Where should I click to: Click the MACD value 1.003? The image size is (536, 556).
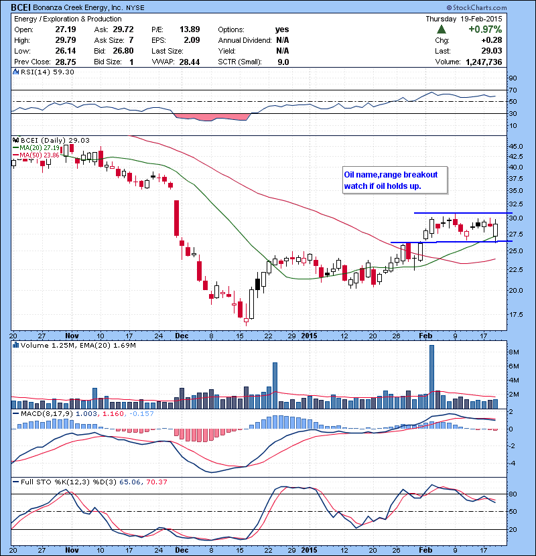pyautogui.click(x=86, y=414)
